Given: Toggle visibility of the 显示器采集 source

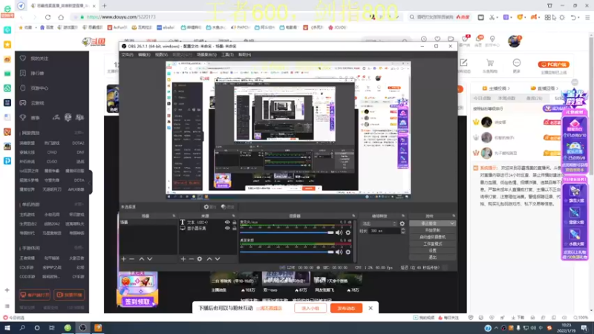Looking at the screenshot, I should [227, 229].
